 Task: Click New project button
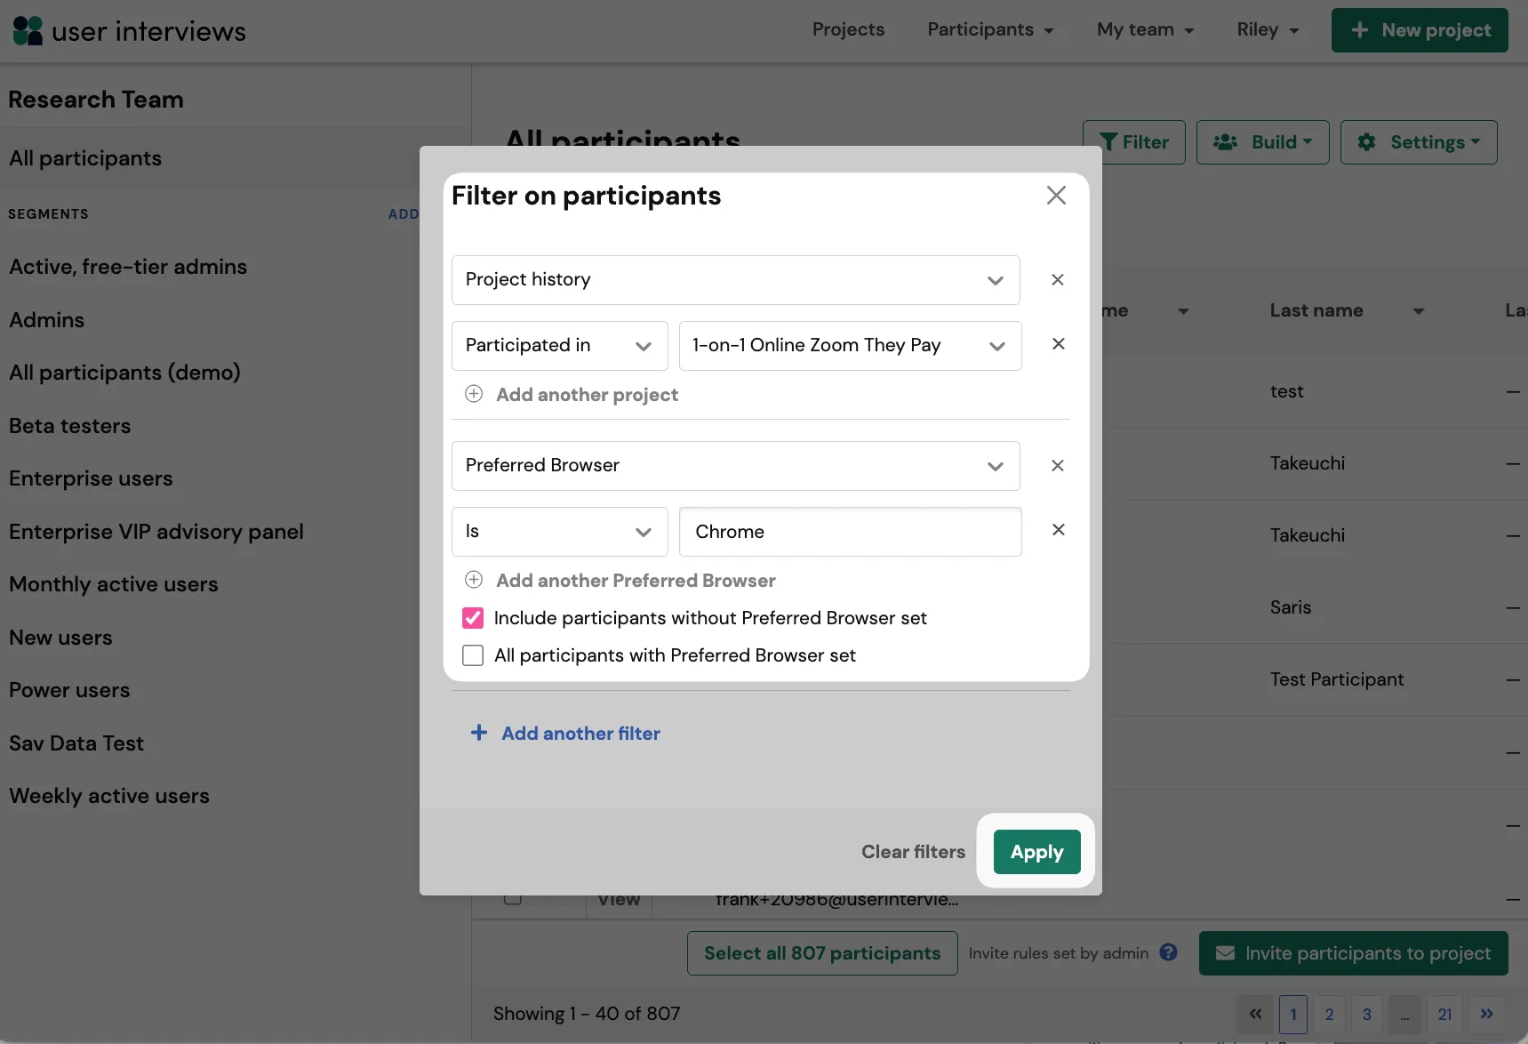coord(1420,30)
